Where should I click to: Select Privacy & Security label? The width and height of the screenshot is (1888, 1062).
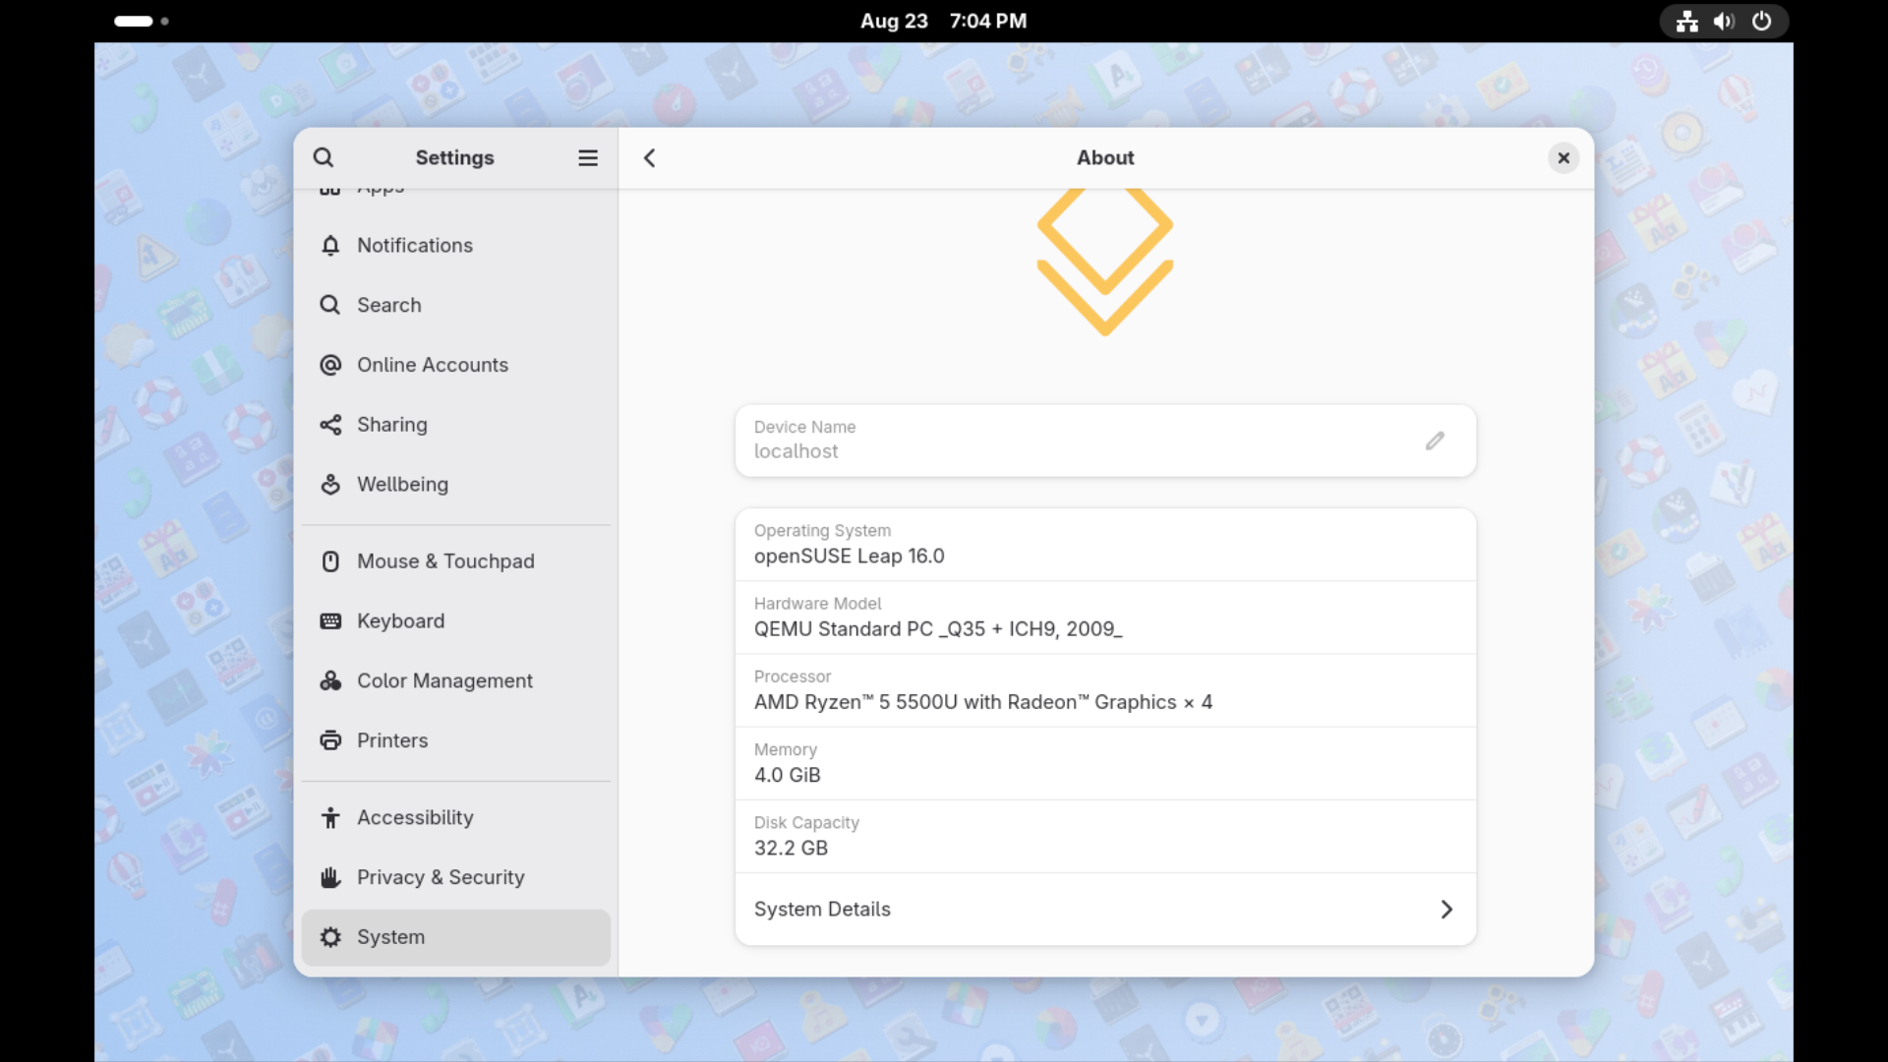pos(441,877)
